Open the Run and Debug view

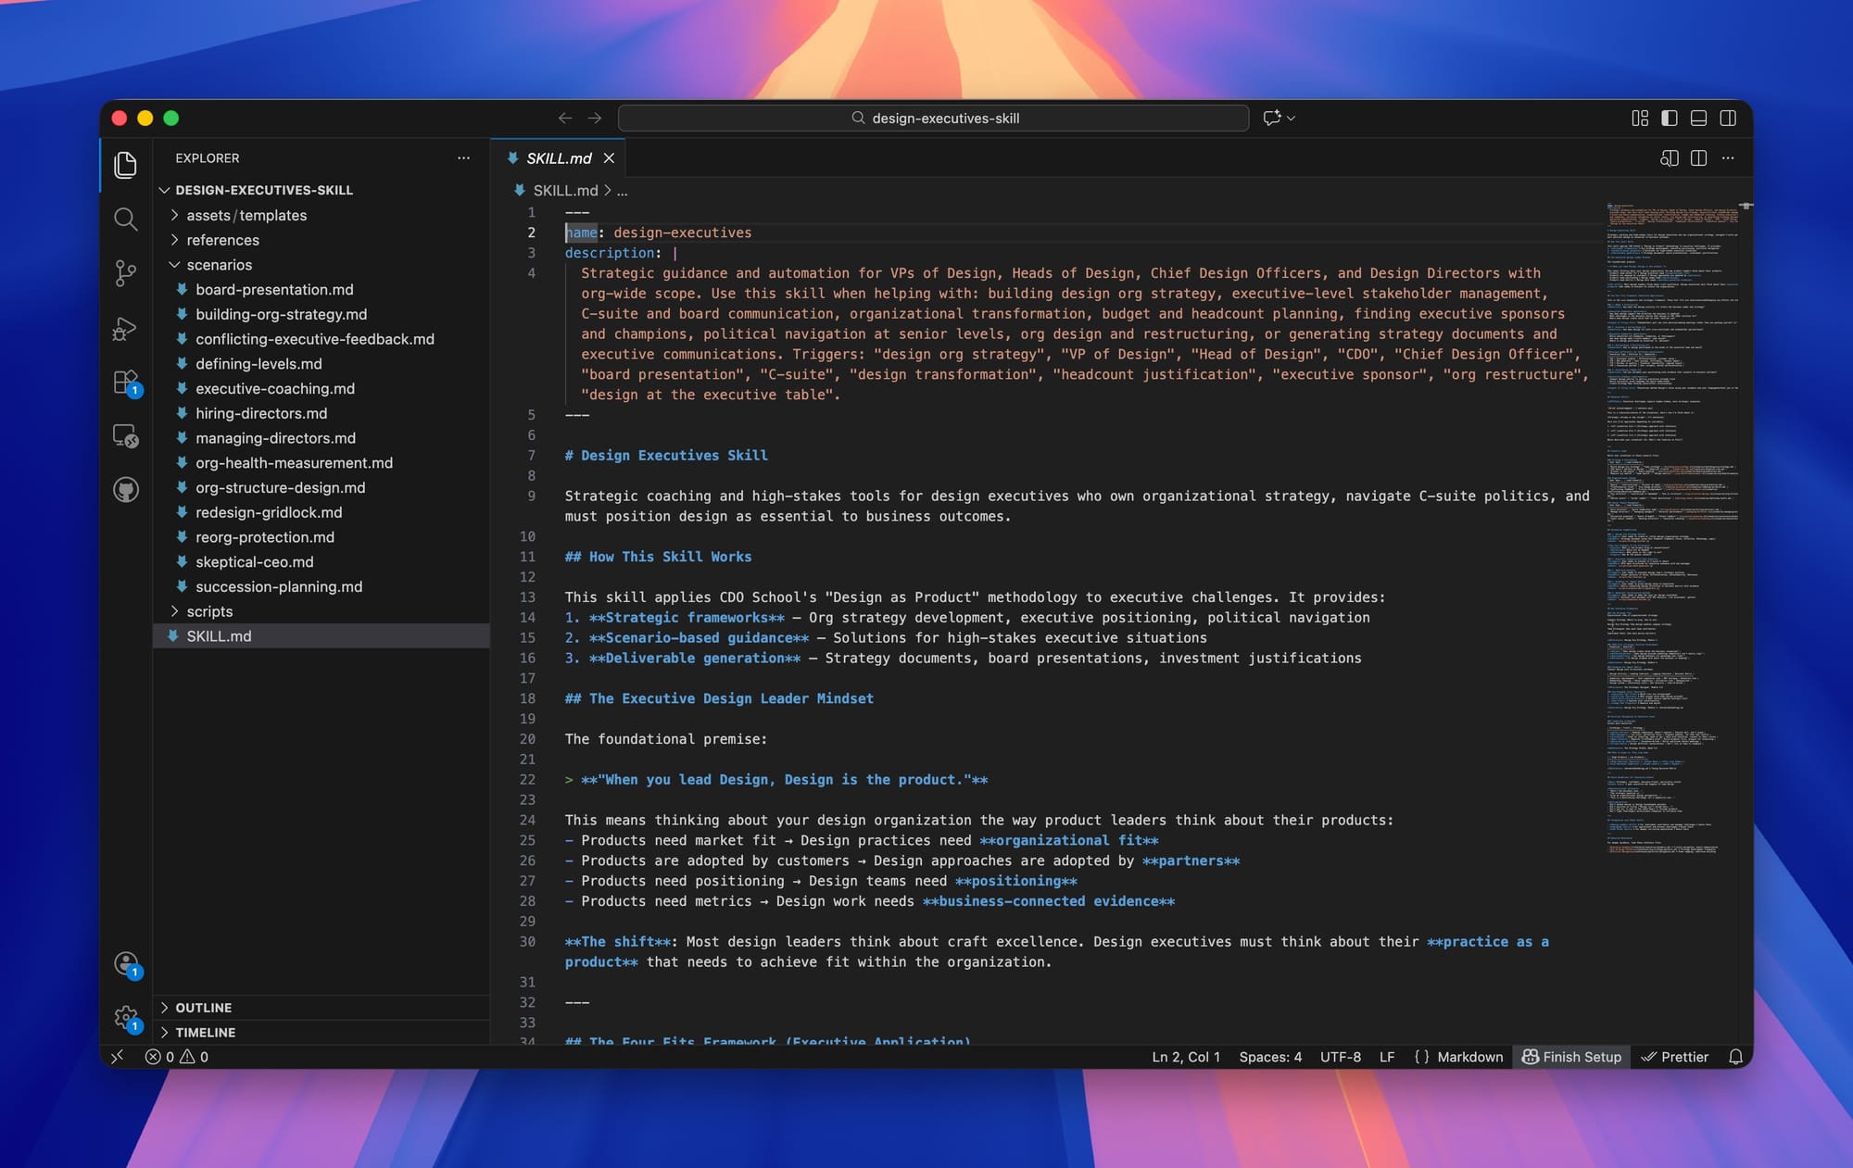[x=126, y=329]
